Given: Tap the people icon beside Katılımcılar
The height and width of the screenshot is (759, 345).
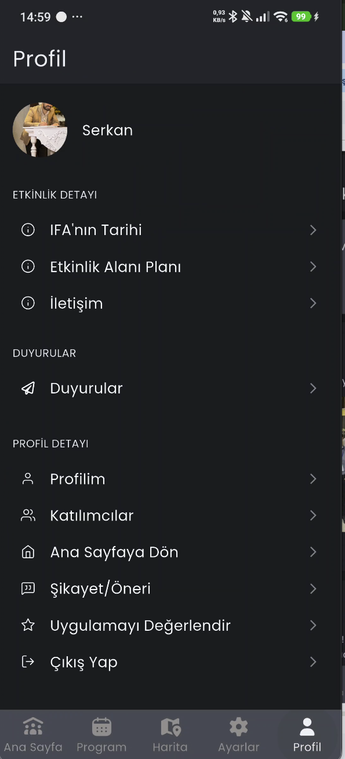Looking at the screenshot, I should click(28, 515).
